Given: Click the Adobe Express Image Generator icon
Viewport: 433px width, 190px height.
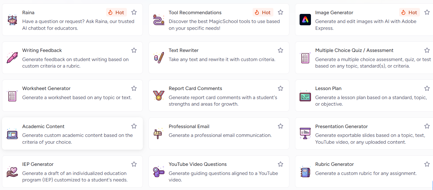Looking at the screenshot, I should pos(305,20).
